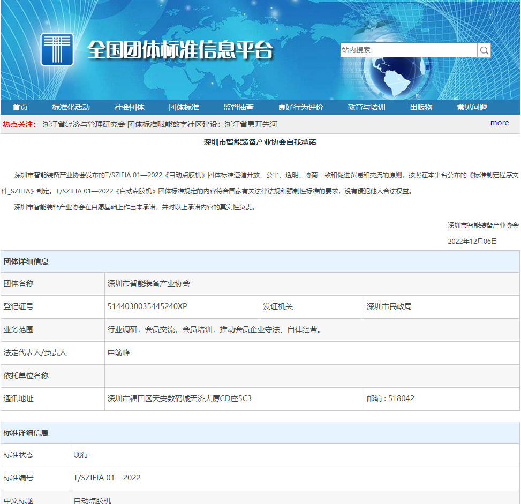The height and width of the screenshot is (504, 521).
Task: Focus the 站内搜索 search field
Action: pyautogui.click(x=409, y=50)
